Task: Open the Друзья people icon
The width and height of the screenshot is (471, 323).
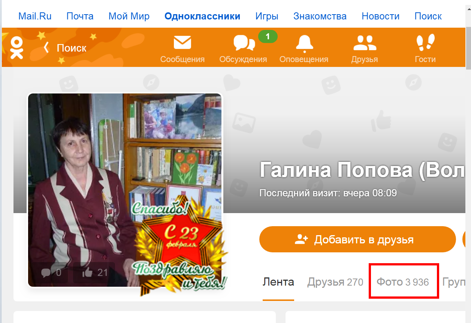Action: tap(365, 43)
